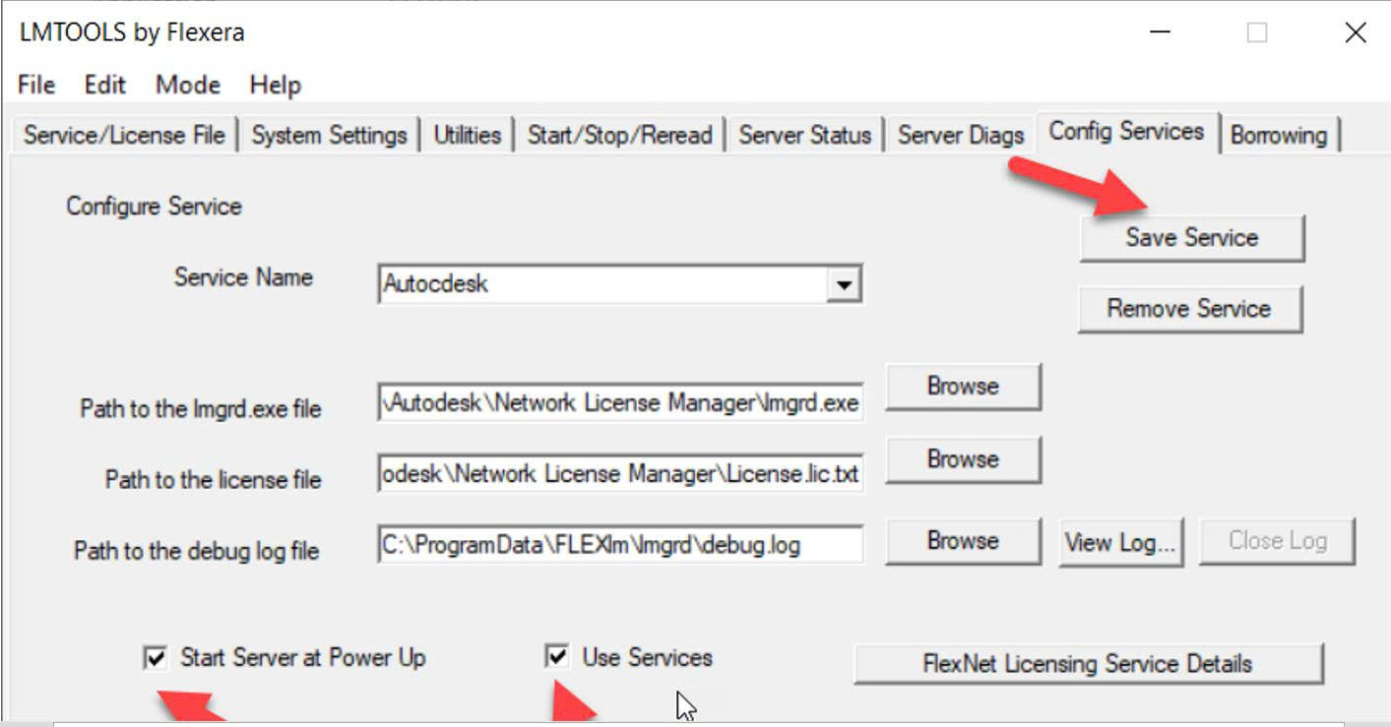Open the File menu
Image resolution: width=1391 pixels, height=727 pixels.
pyautogui.click(x=36, y=85)
